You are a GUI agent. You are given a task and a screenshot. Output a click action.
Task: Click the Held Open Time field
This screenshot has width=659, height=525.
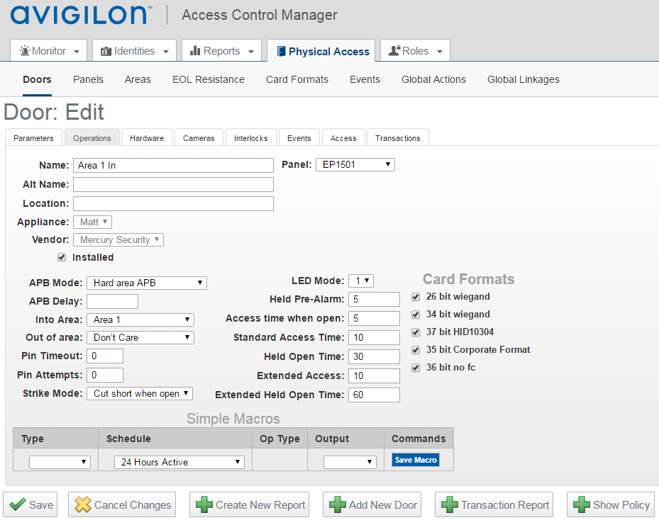(374, 356)
